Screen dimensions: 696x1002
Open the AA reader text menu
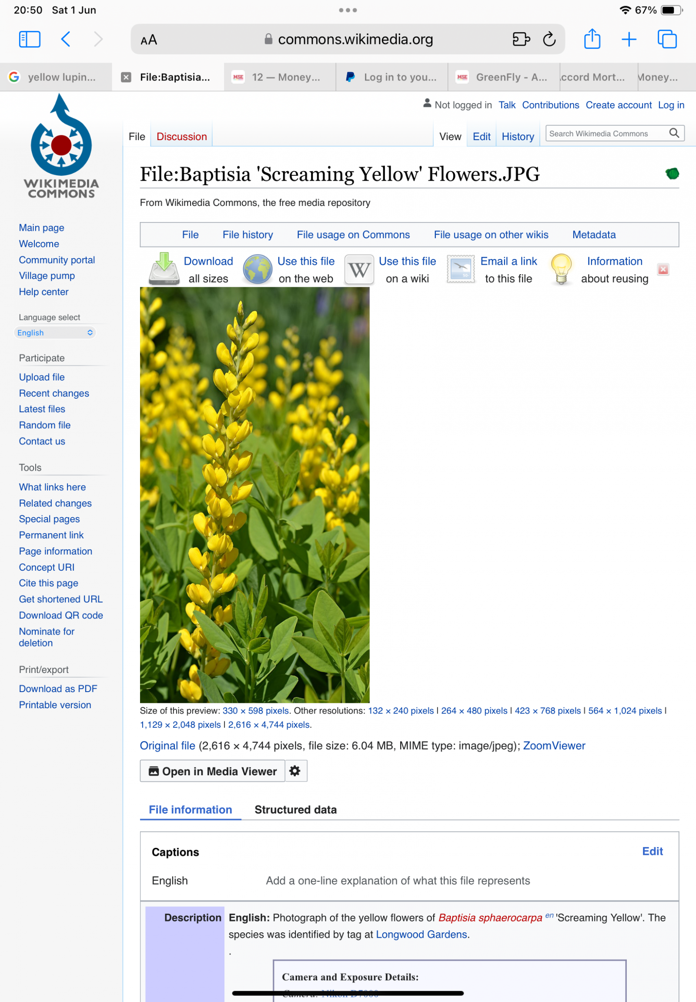(149, 40)
